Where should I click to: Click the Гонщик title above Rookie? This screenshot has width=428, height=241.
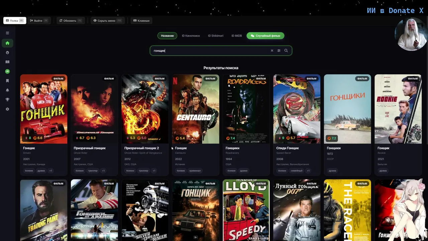[384, 148]
